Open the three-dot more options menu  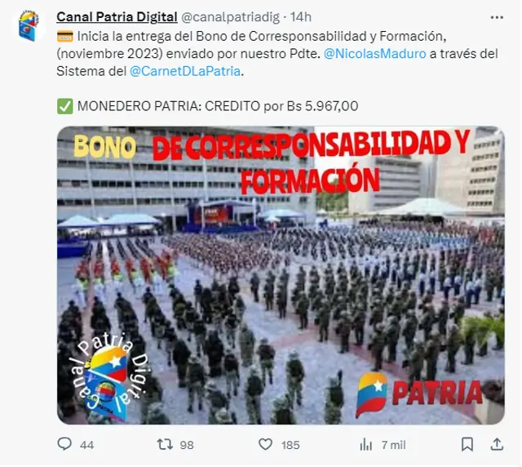pos(497,17)
